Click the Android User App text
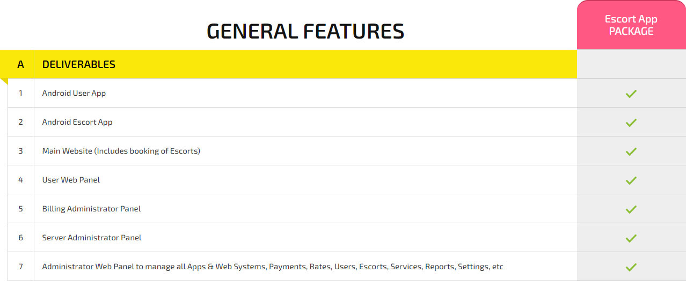The width and height of the screenshot is (686, 281). pyautogui.click(x=74, y=93)
